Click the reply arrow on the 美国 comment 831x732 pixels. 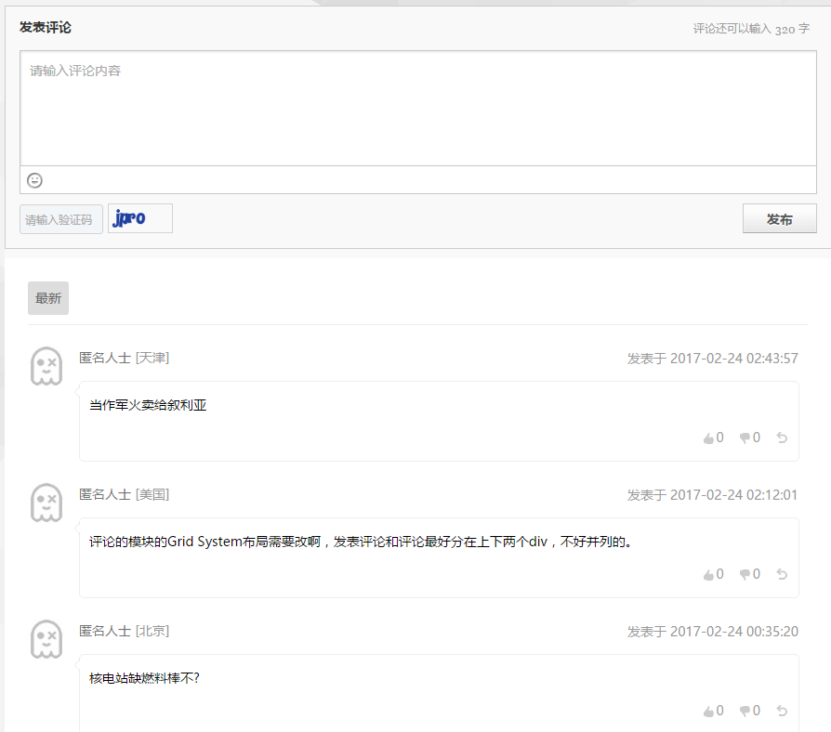(x=782, y=573)
